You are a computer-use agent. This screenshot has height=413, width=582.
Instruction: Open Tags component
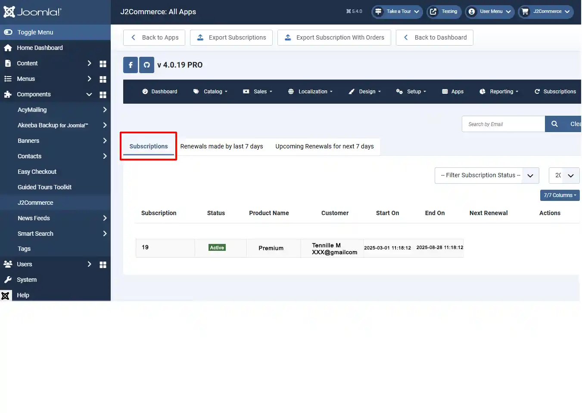pos(24,249)
